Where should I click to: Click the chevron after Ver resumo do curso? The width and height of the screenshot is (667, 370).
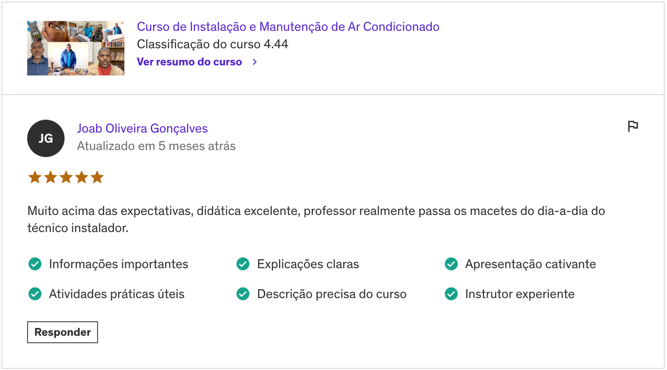pos(255,62)
